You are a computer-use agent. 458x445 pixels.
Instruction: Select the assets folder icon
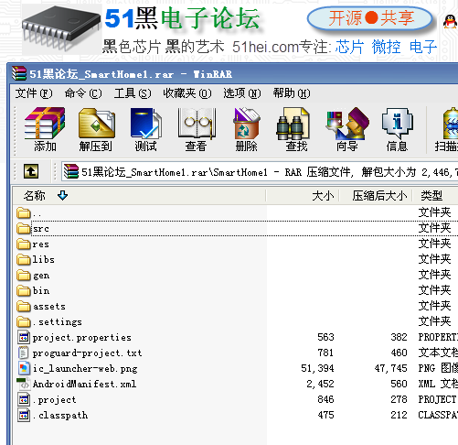(x=24, y=306)
